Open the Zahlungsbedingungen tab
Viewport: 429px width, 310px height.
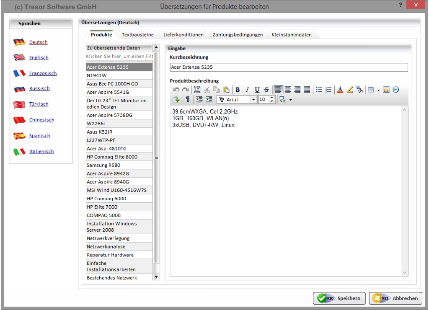click(238, 35)
